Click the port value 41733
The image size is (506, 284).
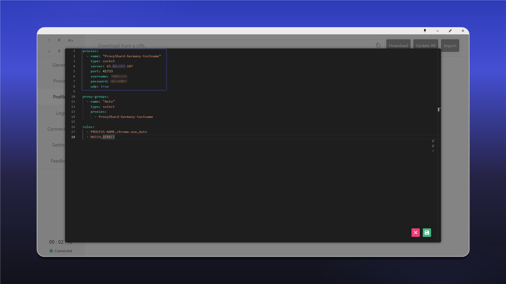108,71
